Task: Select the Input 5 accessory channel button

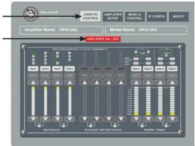Action: (84, 69)
